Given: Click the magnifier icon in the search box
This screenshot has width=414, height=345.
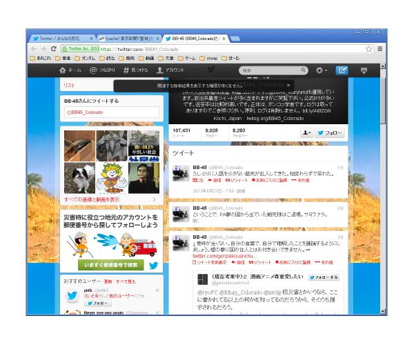Looking at the screenshot, I should (x=304, y=70).
